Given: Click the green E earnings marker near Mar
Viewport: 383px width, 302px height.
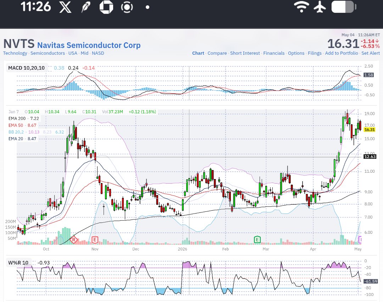Looking at the screenshot, I should (257, 239).
